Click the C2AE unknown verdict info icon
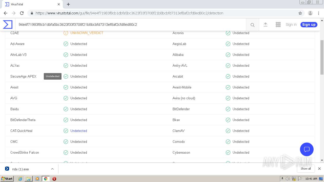The height and width of the screenshot is (182, 324). (x=66, y=33)
